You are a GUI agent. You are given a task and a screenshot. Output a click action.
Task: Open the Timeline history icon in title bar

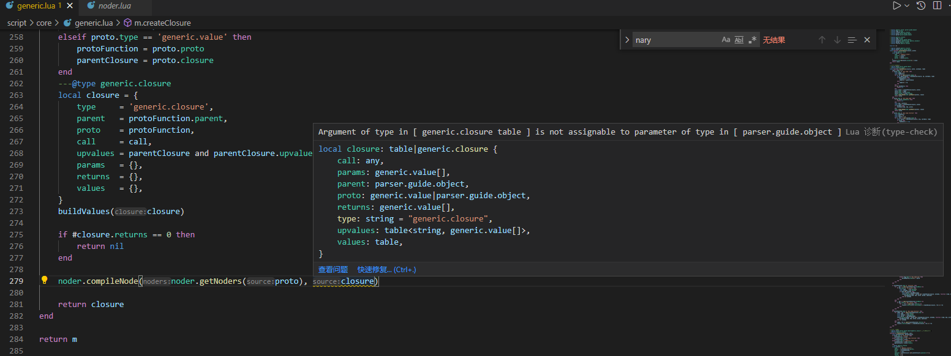pyautogui.click(x=920, y=6)
